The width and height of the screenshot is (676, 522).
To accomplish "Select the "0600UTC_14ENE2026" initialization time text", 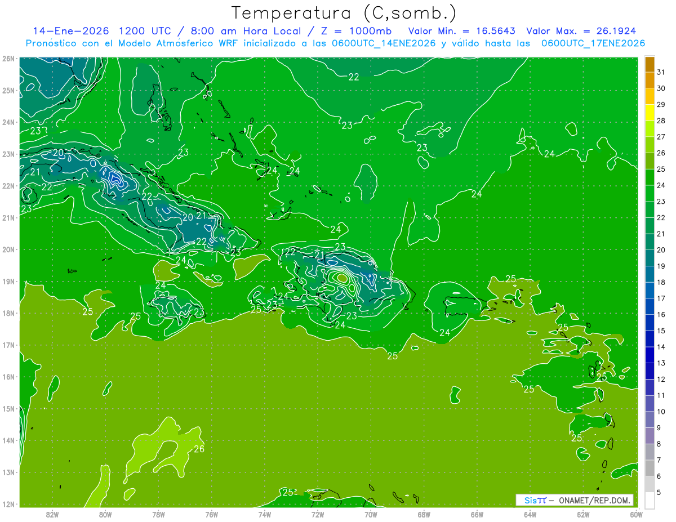I will pos(382,43).
